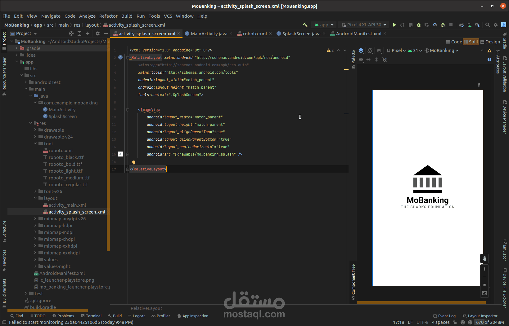The height and width of the screenshot is (326, 509).
Task: Toggle the autoconnect magnet icon in design toolbar
Action: coord(385,59)
